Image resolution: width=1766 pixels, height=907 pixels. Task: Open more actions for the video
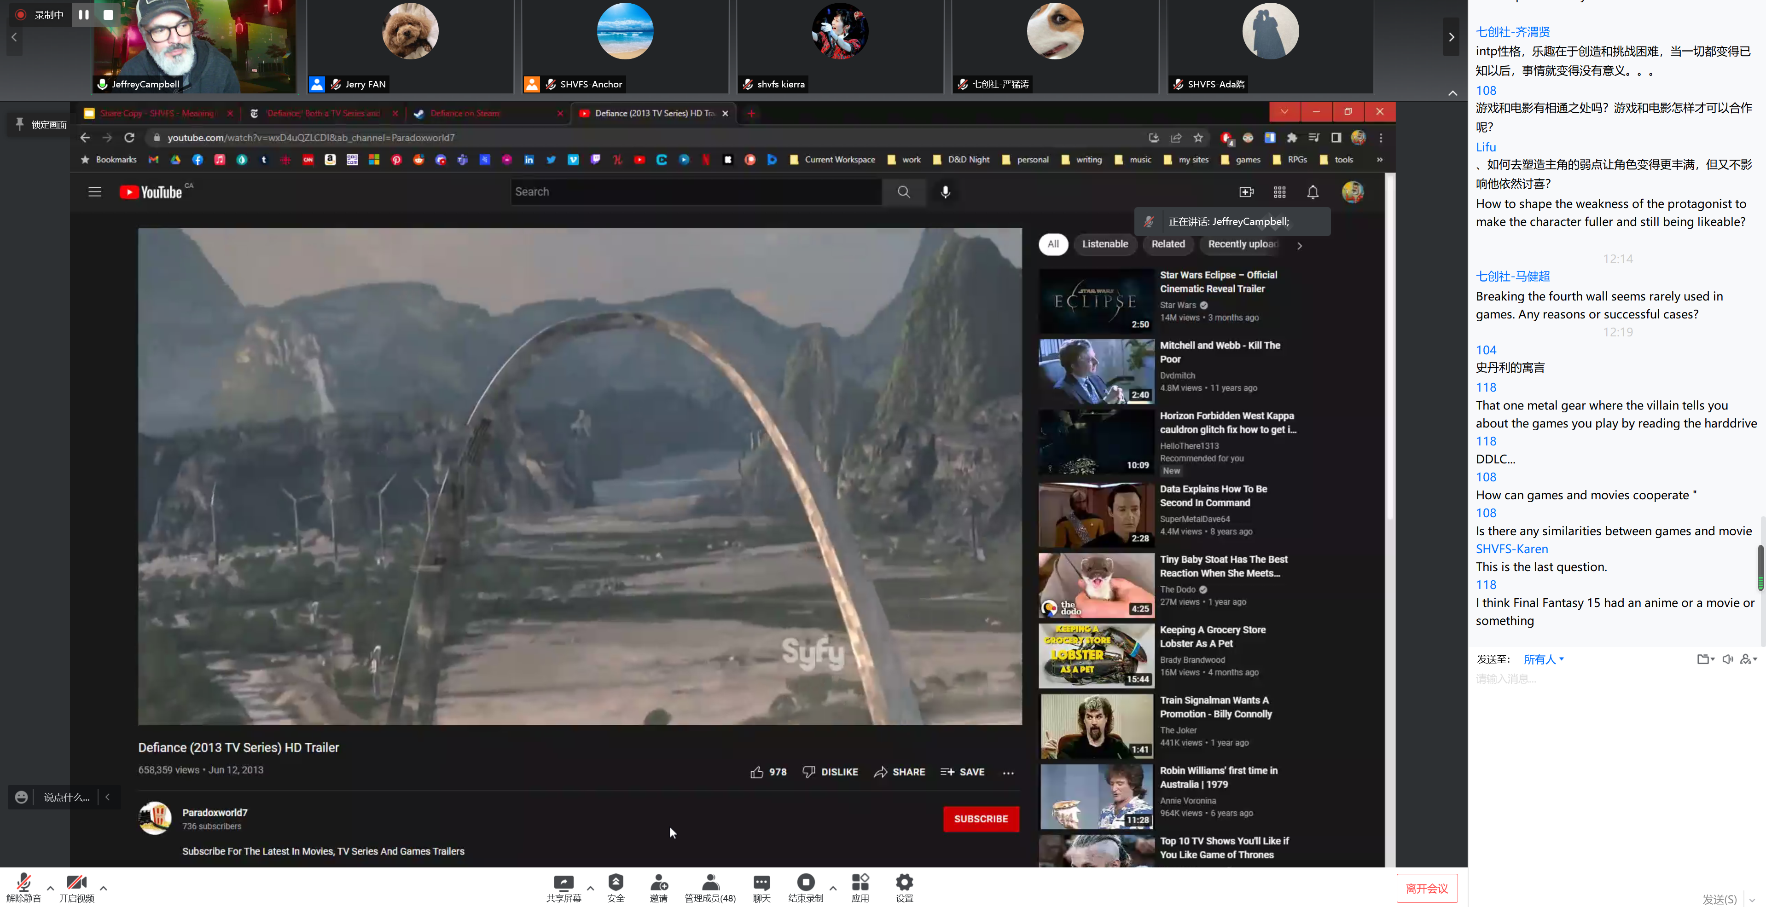point(1008,773)
